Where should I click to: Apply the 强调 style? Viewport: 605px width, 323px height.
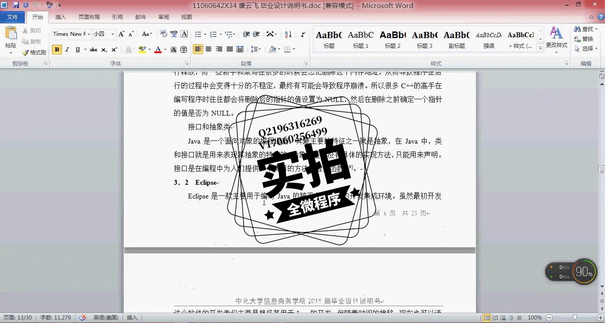click(488, 39)
